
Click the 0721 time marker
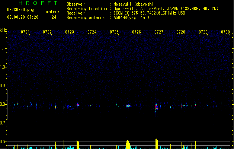coord(25,32)
